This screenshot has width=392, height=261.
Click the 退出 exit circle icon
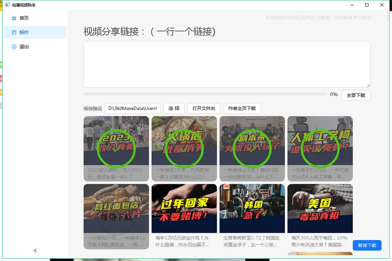(14, 46)
